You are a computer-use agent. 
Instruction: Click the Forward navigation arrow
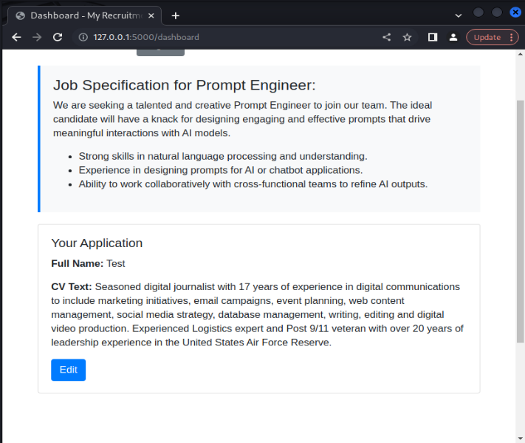click(x=37, y=37)
